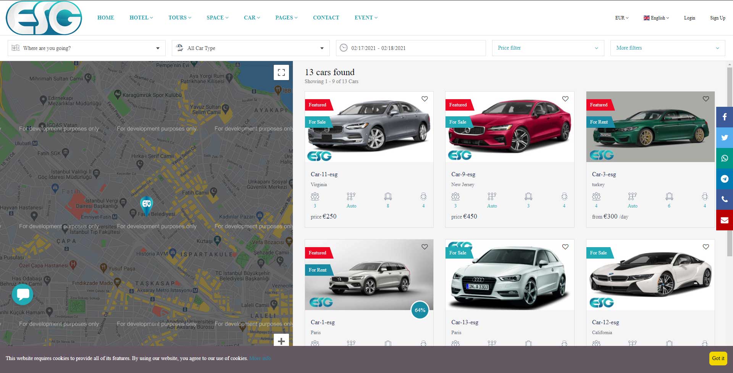Add Car-11-esg to wishlist with heart

(x=425, y=99)
